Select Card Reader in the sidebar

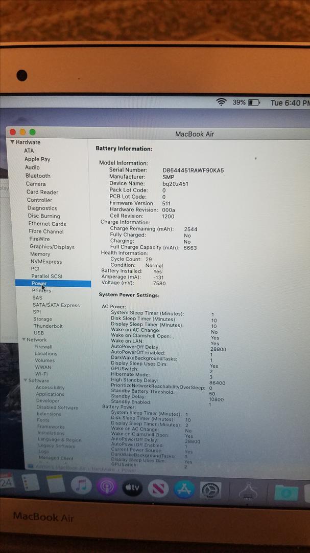42,192
